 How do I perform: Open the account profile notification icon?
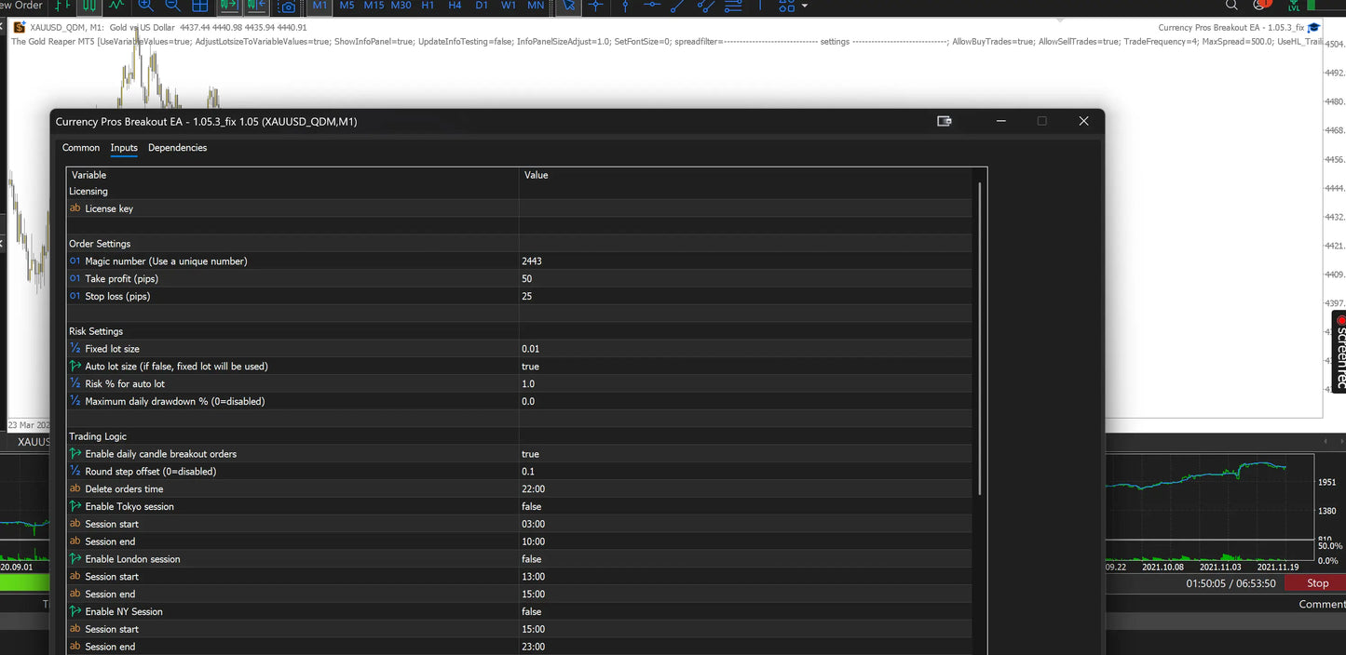point(1262,5)
